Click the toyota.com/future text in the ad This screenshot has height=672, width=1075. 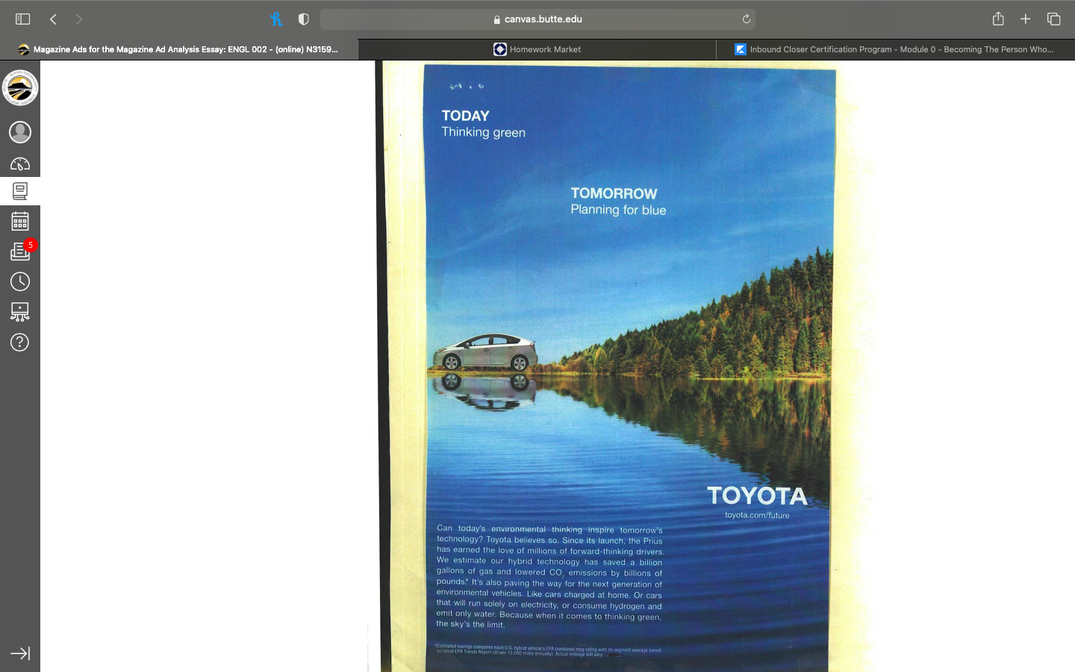pyautogui.click(x=757, y=515)
